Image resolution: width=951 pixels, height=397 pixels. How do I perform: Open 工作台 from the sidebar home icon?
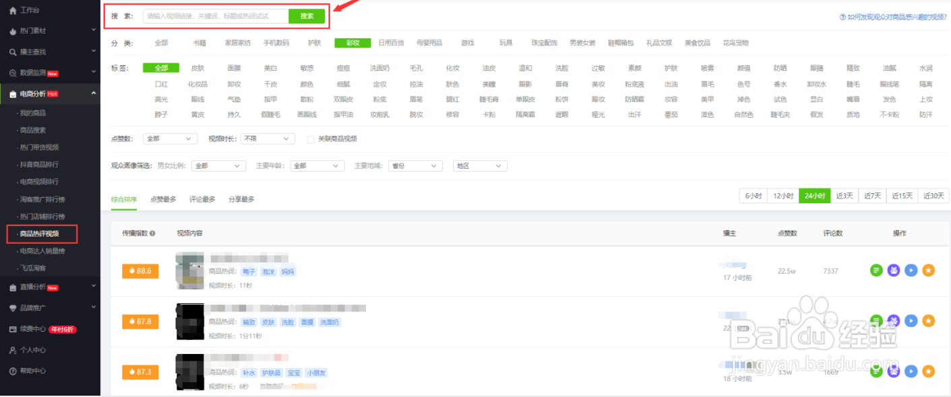click(24, 10)
